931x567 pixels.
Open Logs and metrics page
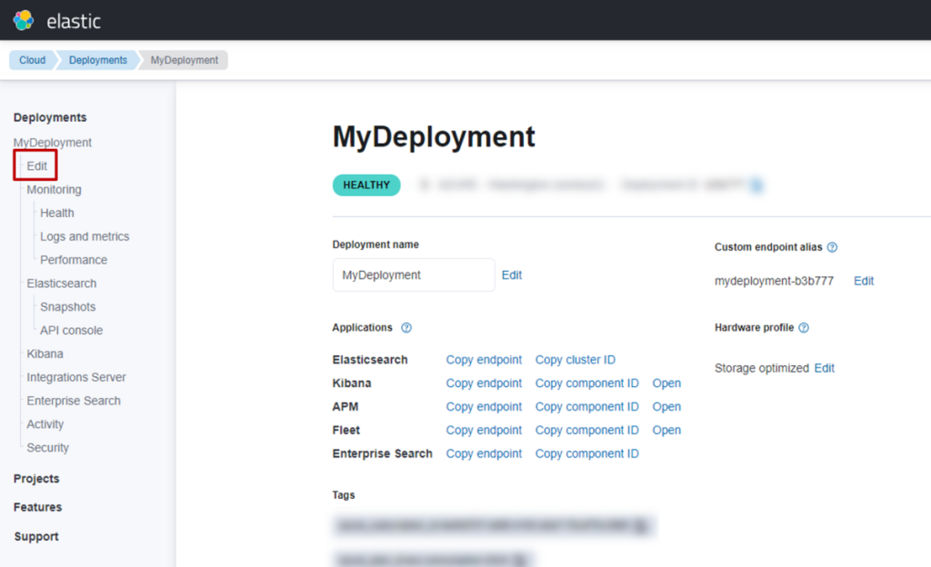pos(85,236)
